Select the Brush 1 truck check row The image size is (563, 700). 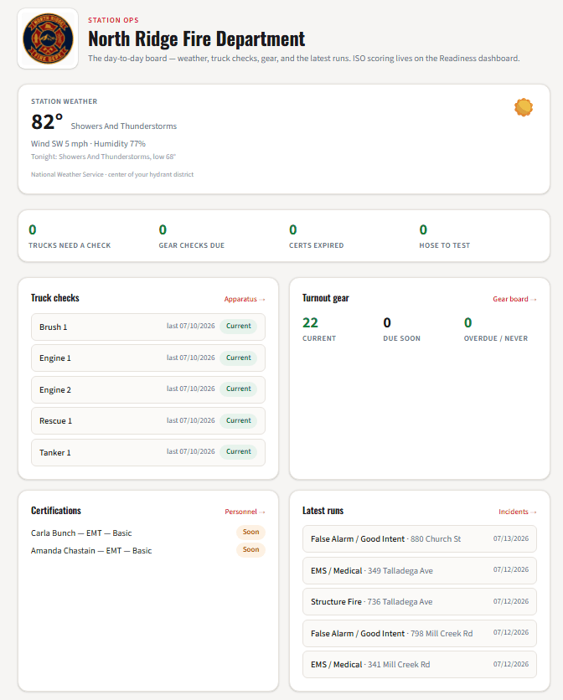pyautogui.click(x=148, y=327)
